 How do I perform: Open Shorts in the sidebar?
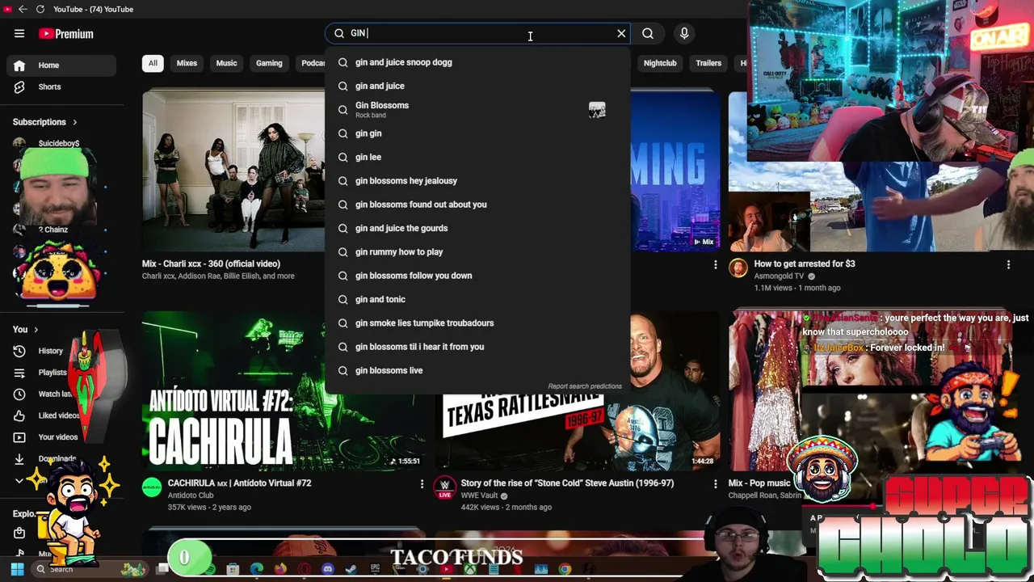pyautogui.click(x=62, y=86)
